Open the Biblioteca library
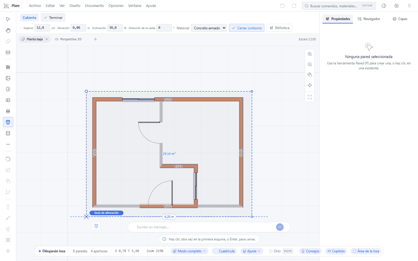 coord(280,28)
